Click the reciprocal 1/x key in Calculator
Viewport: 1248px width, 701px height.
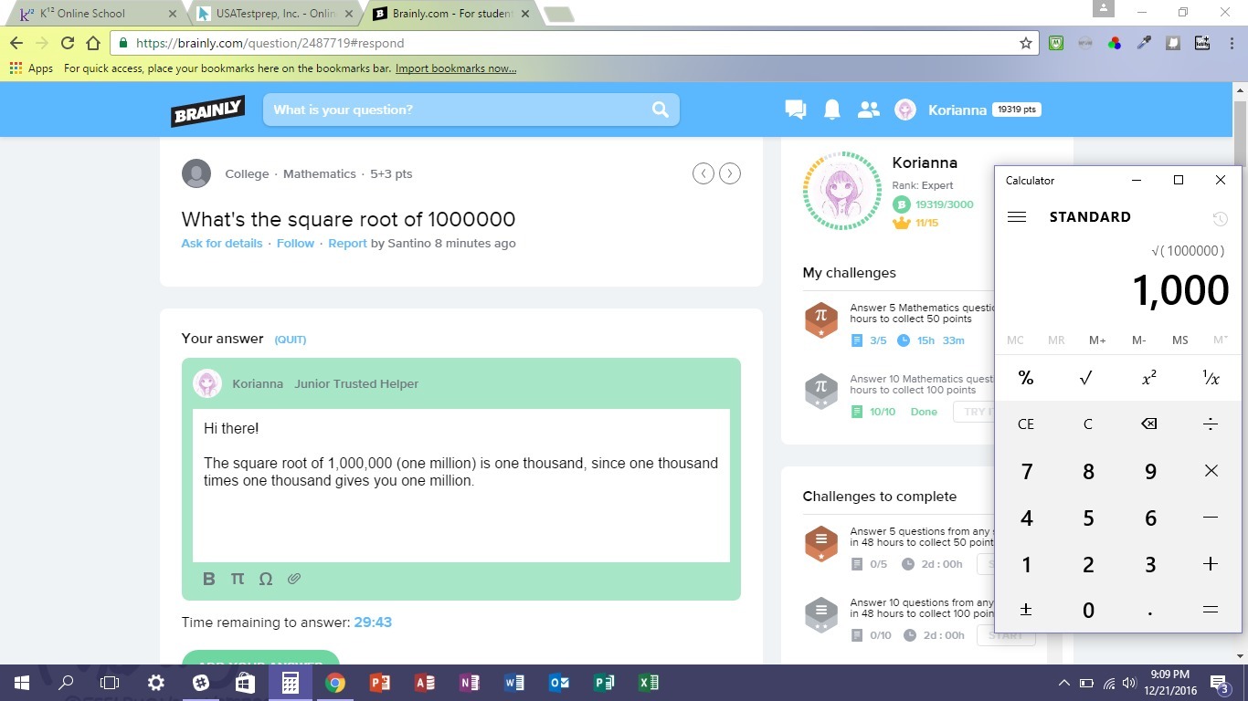click(x=1211, y=378)
